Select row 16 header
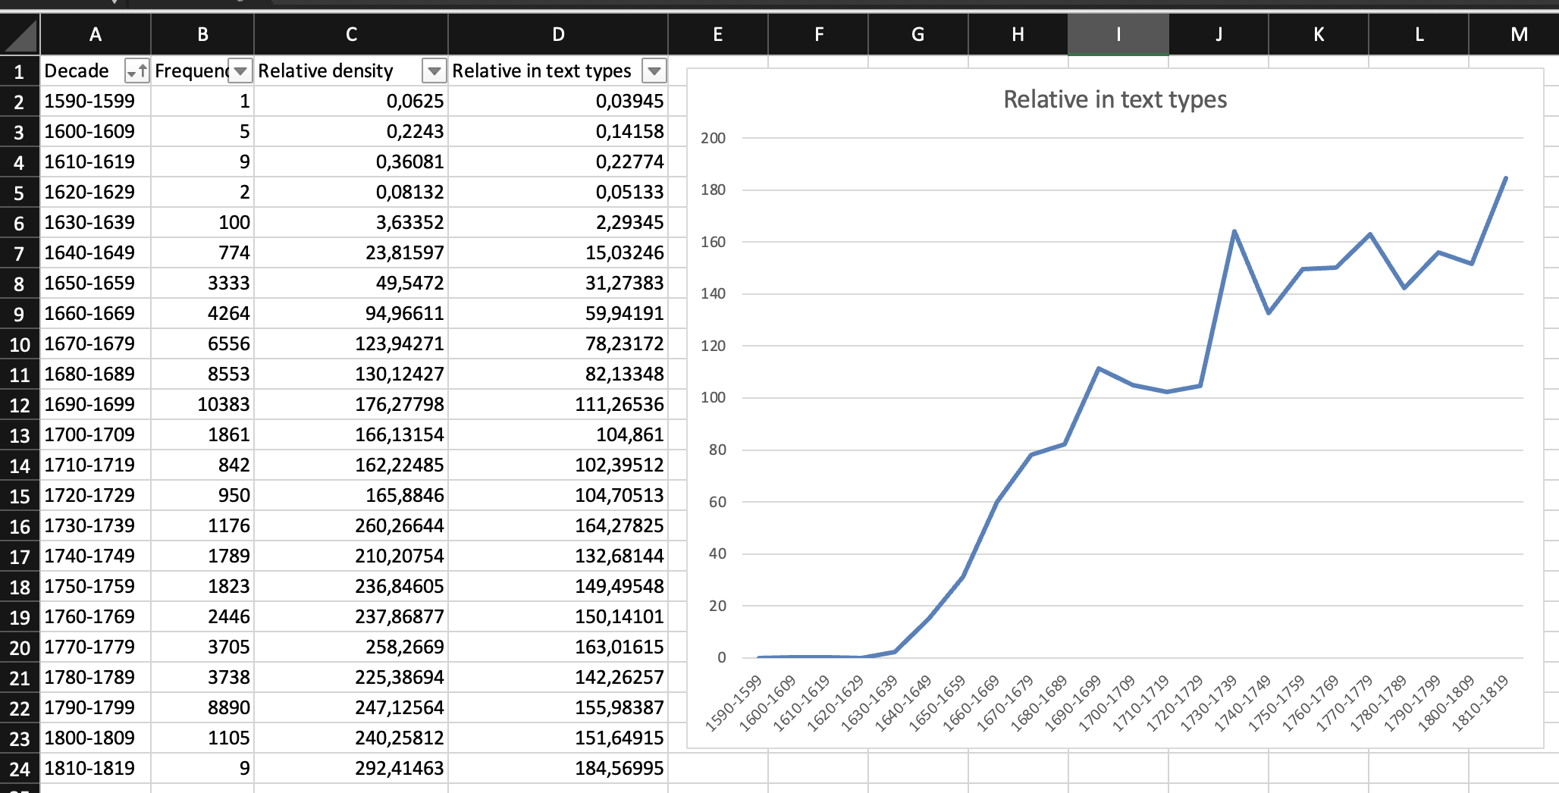This screenshot has width=1559, height=793. (x=19, y=526)
